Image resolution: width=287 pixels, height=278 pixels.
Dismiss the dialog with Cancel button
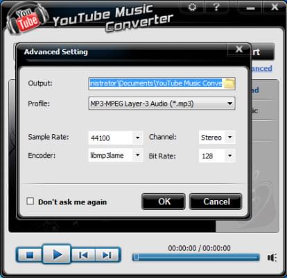[216, 202]
